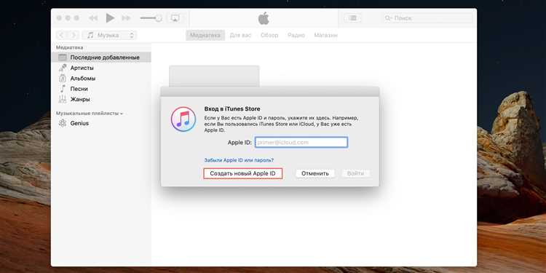Click the Albums icon in sidebar
Viewport: 546px width, 273px height.
click(63, 79)
